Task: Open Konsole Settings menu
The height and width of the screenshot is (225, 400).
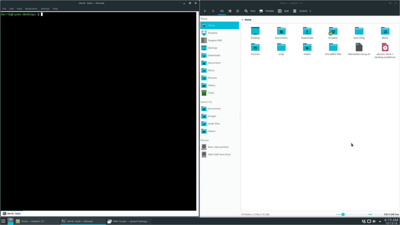Action: point(45,9)
